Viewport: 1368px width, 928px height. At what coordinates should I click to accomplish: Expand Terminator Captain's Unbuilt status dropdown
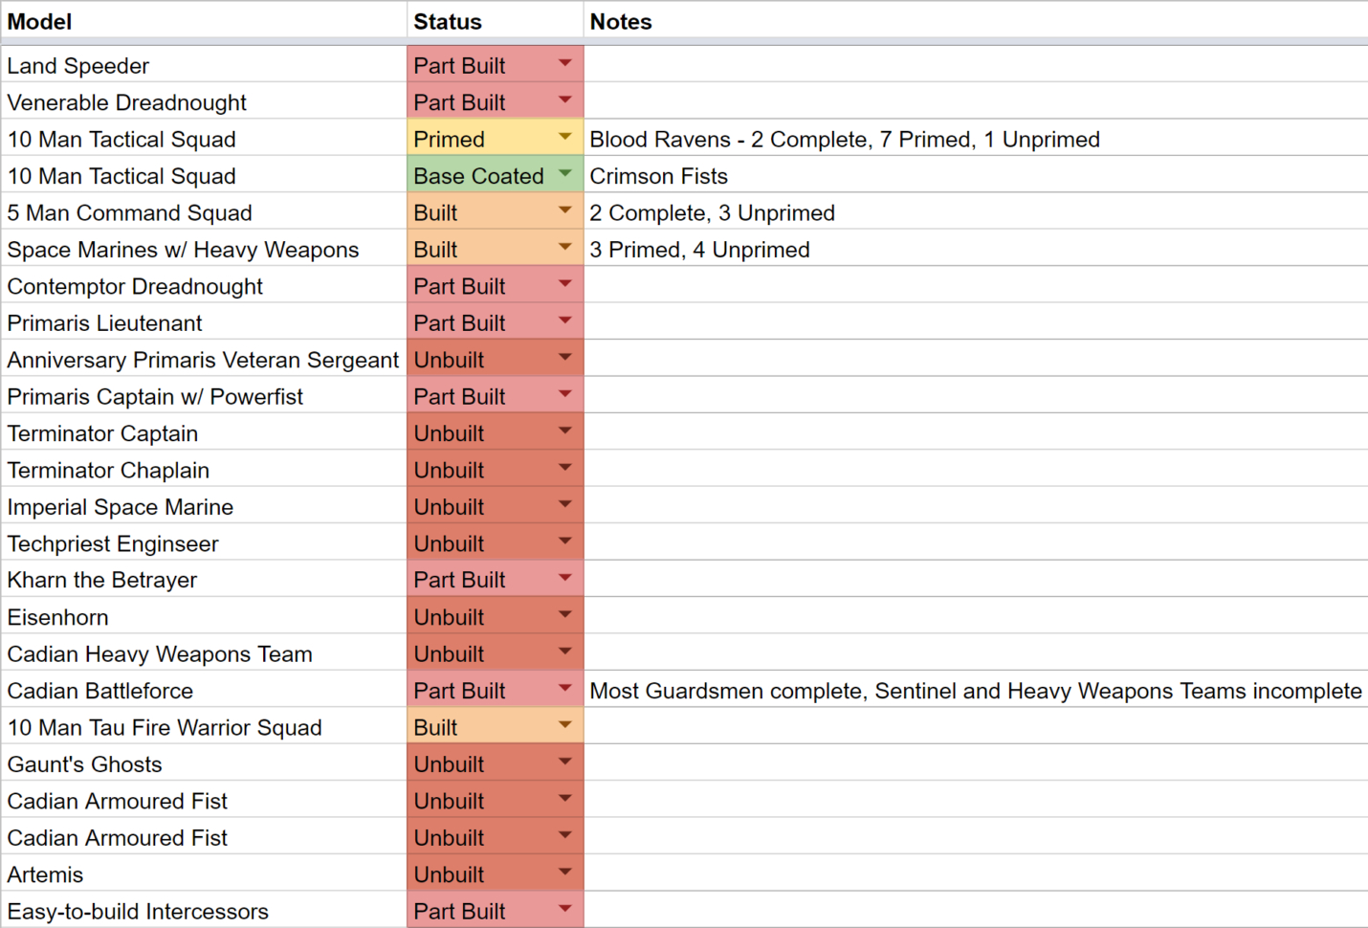(x=565, y=431)
